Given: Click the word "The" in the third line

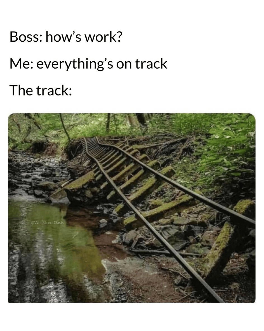Looking at the screenshot, I should (x=22, y=90).
